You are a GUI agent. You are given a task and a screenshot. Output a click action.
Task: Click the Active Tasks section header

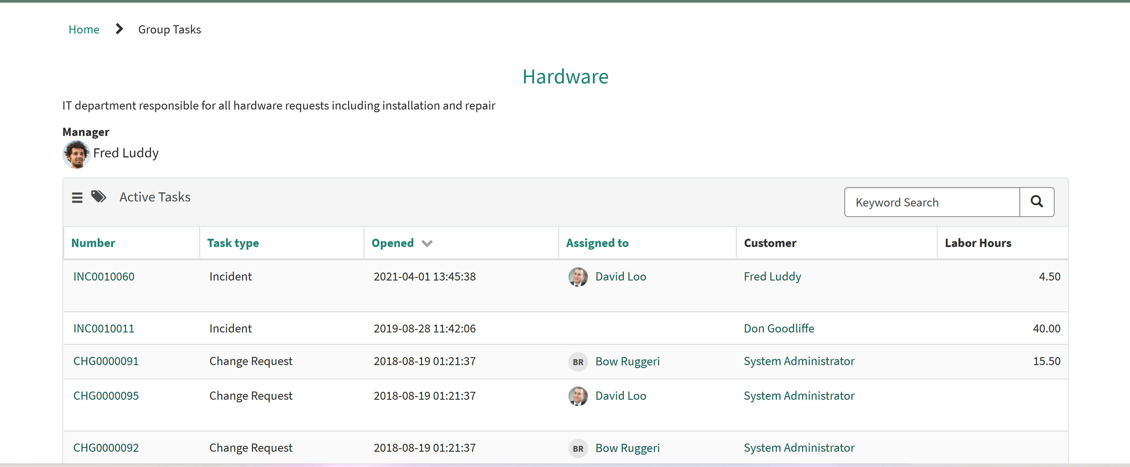click(x=155, y=197)
